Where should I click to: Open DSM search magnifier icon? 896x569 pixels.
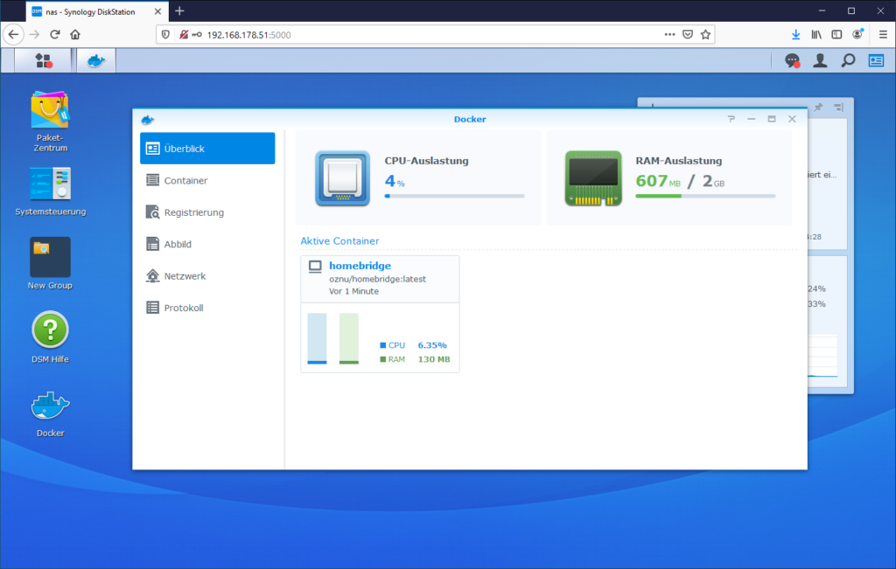[848, 60]
